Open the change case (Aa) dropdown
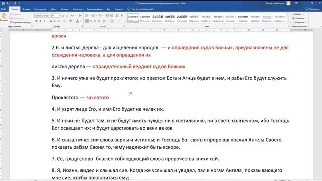 [x=73, y=16]
